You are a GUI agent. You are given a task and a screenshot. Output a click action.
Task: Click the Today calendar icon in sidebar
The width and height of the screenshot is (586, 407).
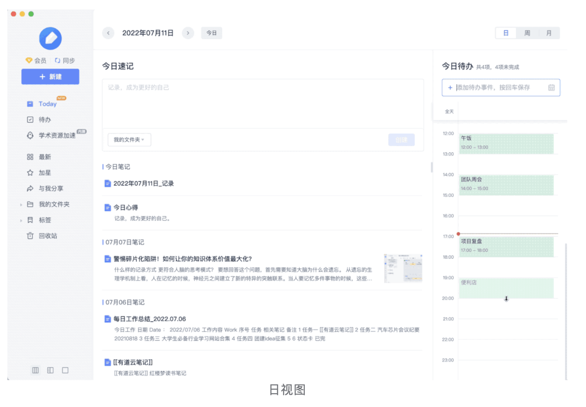[30, 104]
